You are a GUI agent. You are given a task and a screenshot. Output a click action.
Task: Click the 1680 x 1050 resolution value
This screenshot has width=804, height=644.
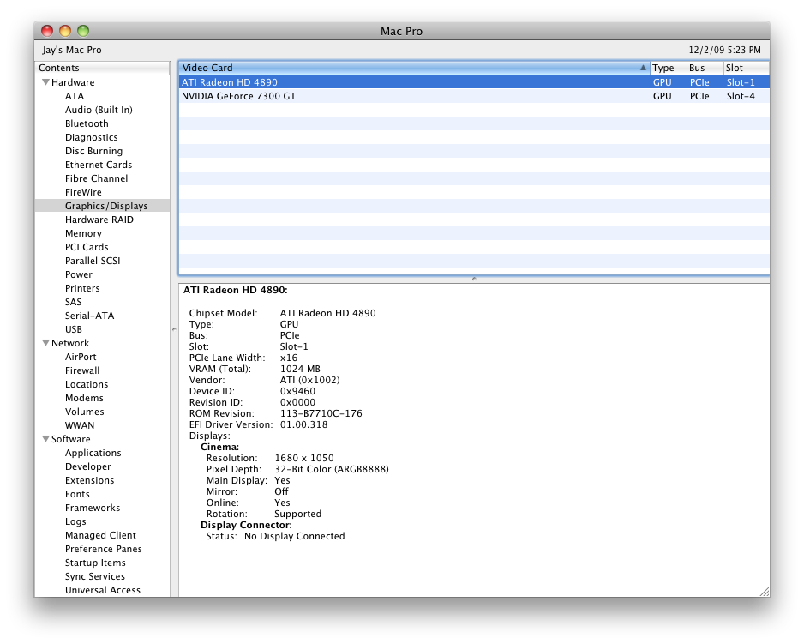pyautogui.click(x=304, y=458)
